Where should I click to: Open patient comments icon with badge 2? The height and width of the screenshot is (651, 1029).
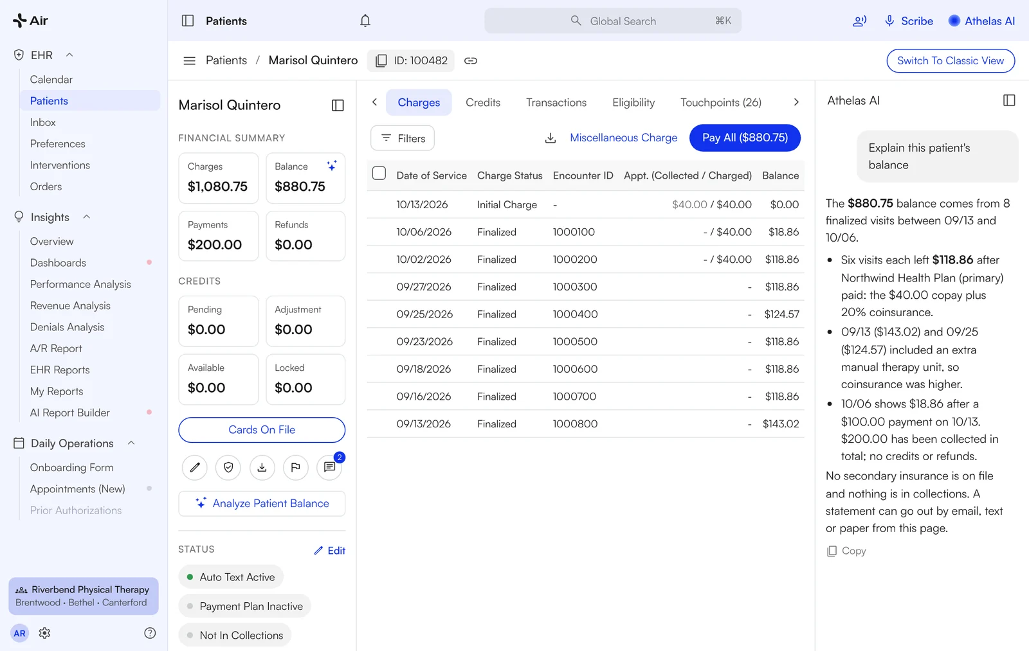(x=329, y=467)
